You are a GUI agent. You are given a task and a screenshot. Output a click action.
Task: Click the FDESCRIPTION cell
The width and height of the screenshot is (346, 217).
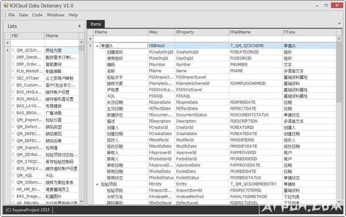(255, 121)
